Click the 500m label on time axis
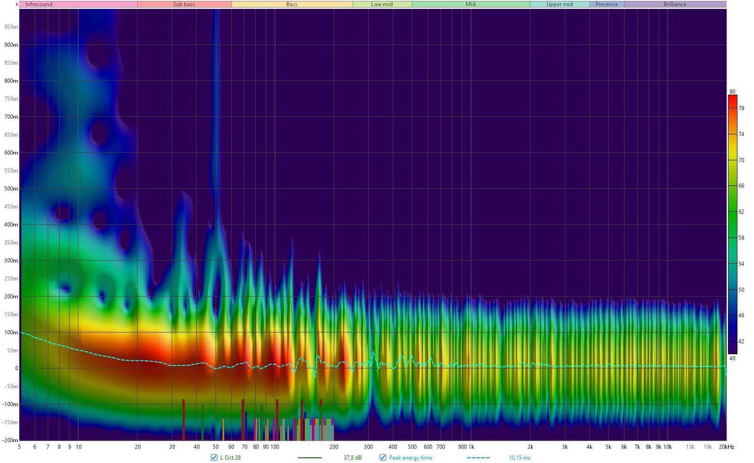 [x=11, y=189]
